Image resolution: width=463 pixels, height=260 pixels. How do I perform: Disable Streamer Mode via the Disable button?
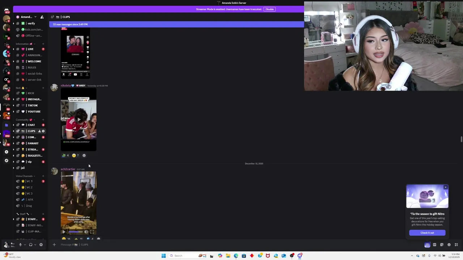[269, 9]
